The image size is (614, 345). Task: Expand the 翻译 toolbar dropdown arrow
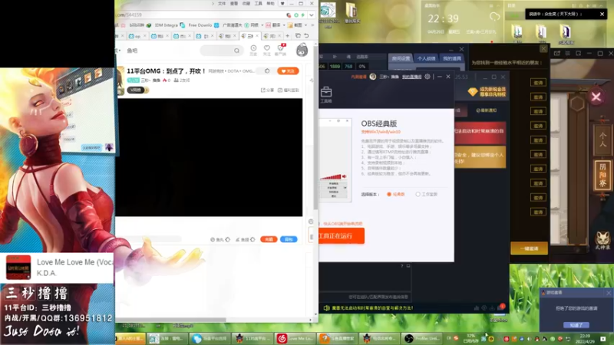coord(284,25)
